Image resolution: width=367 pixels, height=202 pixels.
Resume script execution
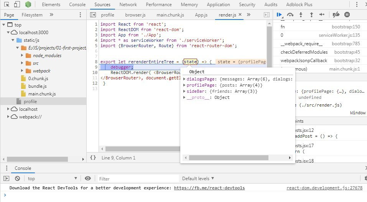279,15
